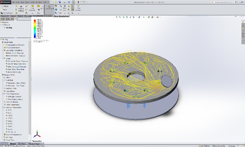Image resolution: width=245 pixels, height=147 pixels.
Task: Select the Flow Simulation tab
Action: point(61,16)
